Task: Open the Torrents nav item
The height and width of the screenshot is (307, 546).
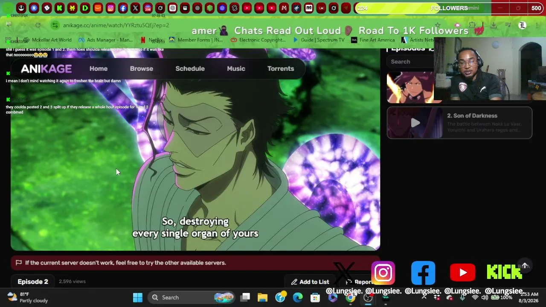Action: [281, 69]
